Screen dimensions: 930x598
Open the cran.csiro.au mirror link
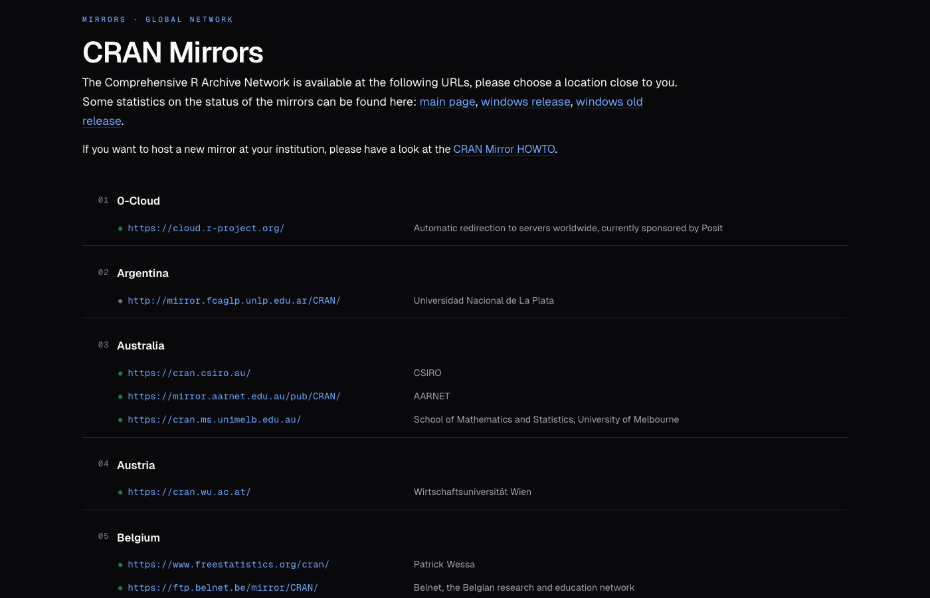189,373
